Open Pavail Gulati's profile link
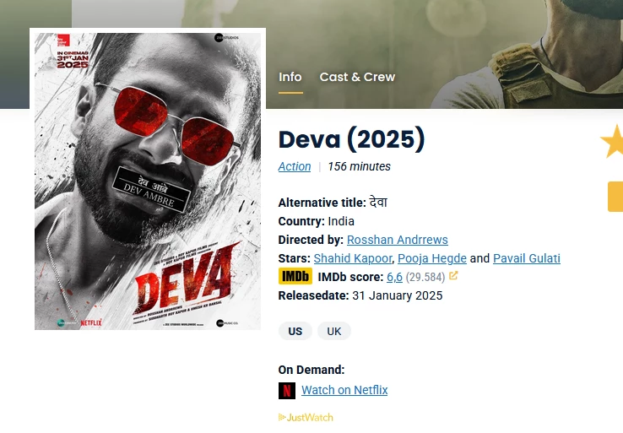The width and height of the screenshot is (623, 433). (x=527, y=258)
